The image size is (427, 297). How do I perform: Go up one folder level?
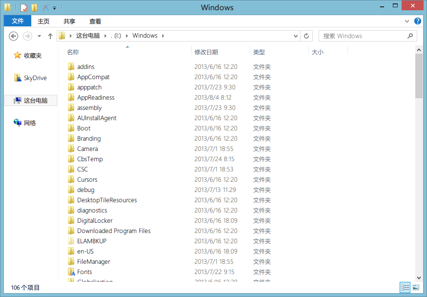coord(50,36)
